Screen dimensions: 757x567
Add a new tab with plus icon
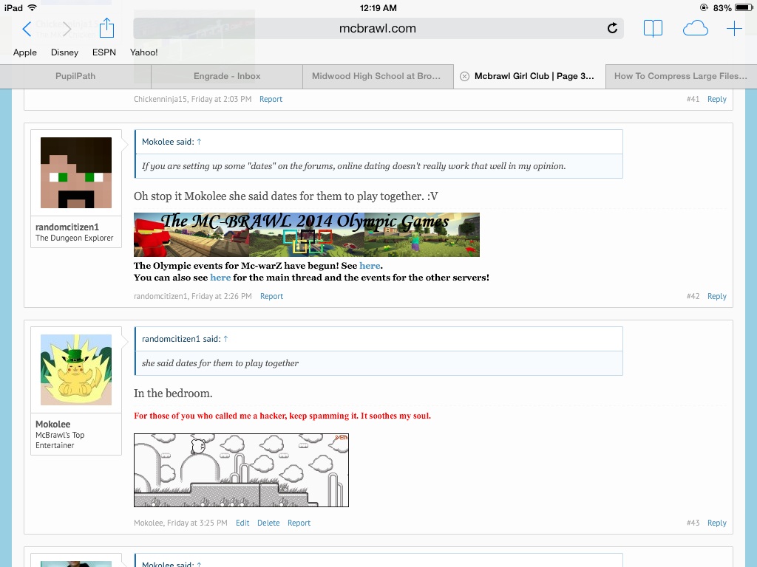(734, 29)
